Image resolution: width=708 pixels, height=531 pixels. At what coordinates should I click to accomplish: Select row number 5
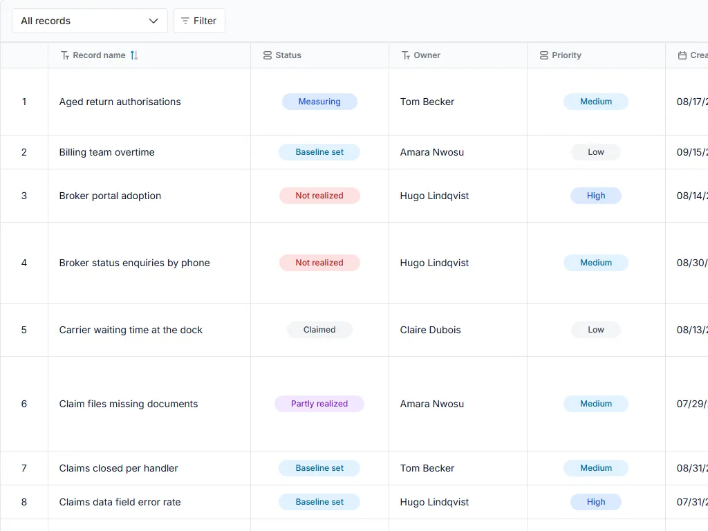point(24,330)
